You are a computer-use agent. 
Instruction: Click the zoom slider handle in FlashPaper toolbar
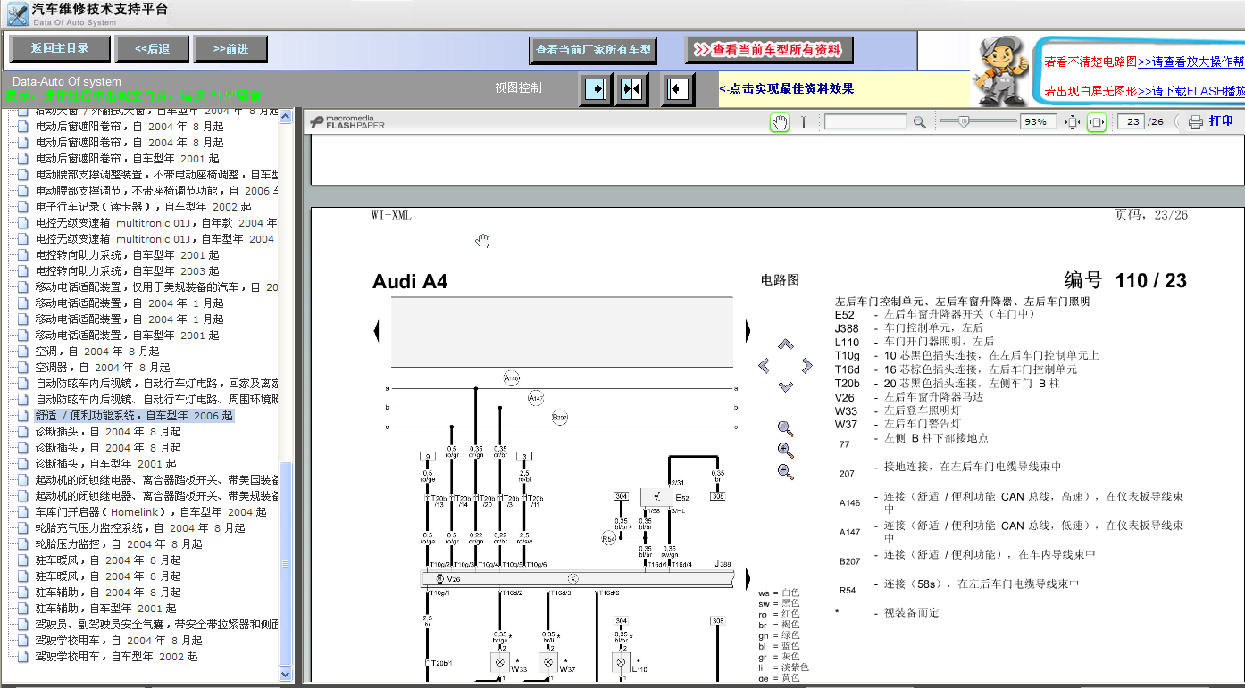click(963, 121)
